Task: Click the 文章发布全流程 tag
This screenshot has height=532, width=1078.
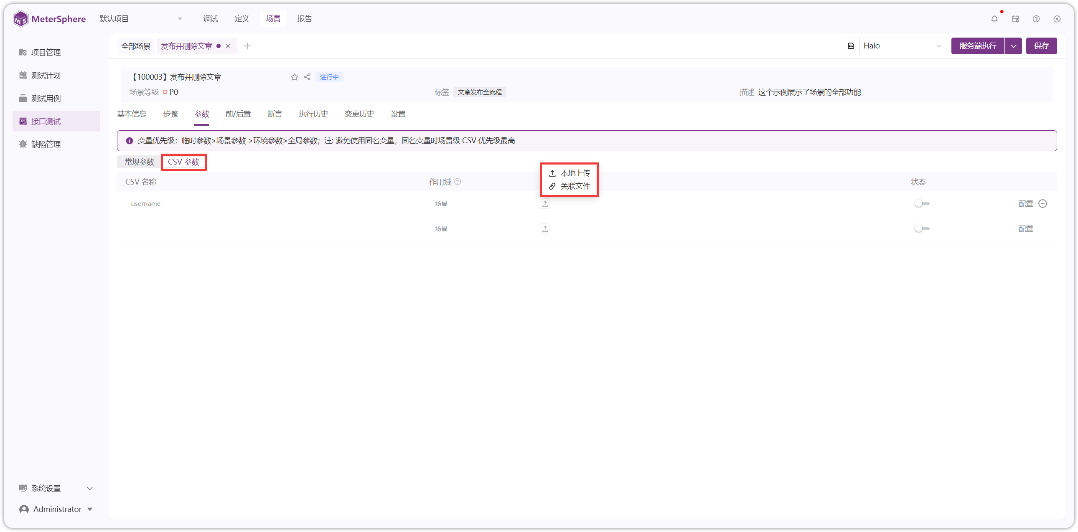Action: tap(480, 92)
